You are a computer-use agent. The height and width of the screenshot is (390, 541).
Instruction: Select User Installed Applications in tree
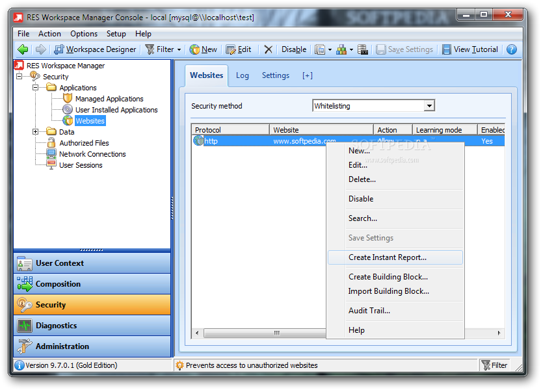[116, 110]
